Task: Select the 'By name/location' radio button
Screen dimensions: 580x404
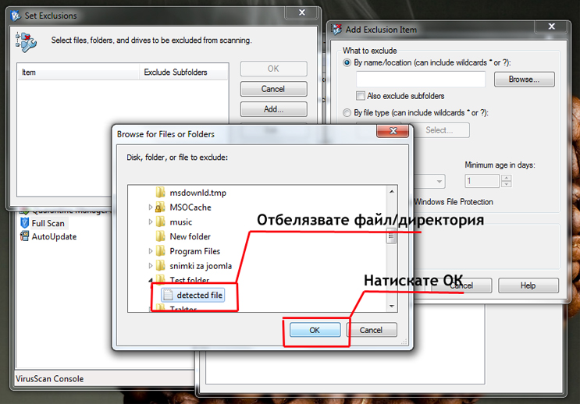Action: 347,62
